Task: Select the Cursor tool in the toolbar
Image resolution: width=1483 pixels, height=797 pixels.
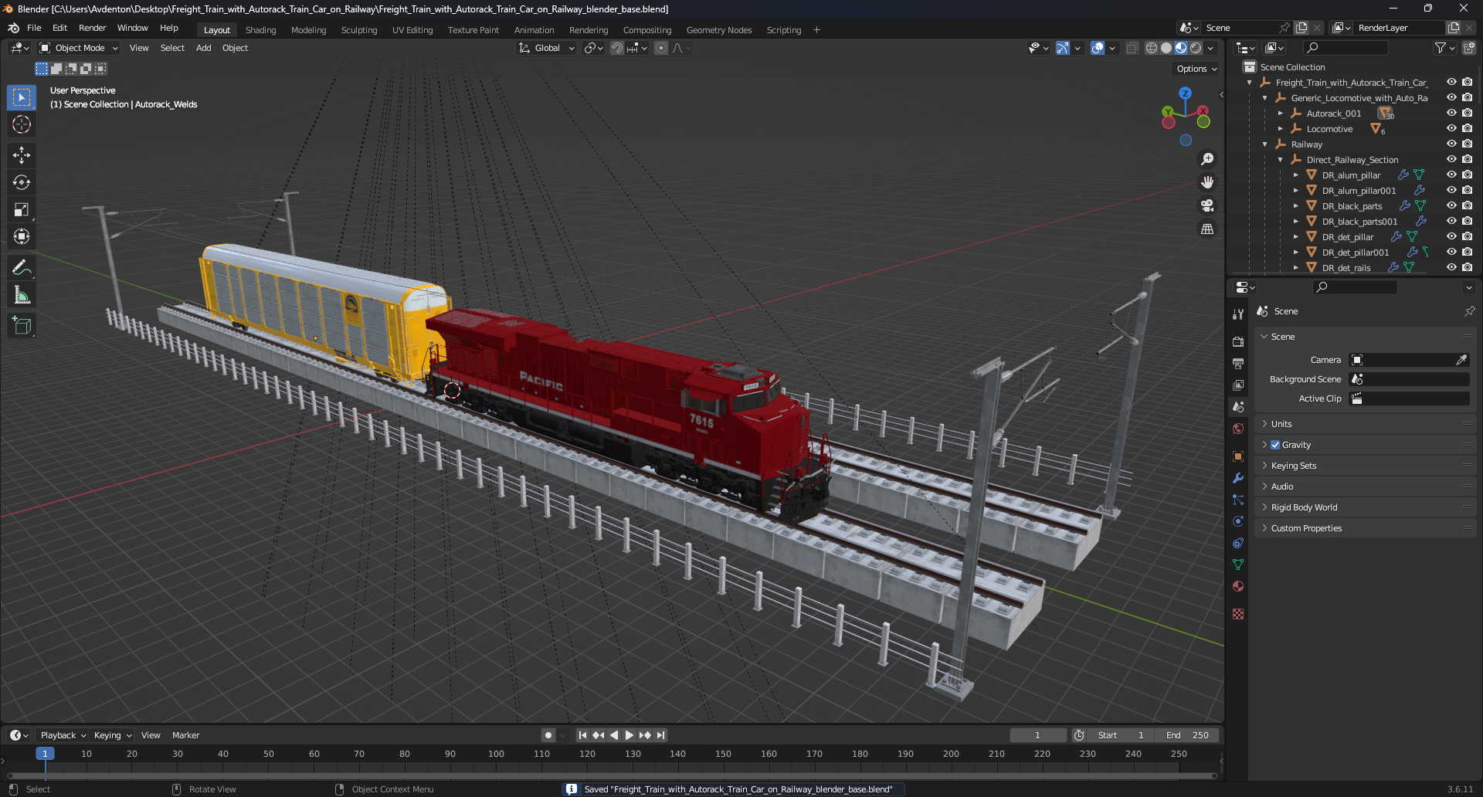Action: pyautogui.click(x=22, y=125)
